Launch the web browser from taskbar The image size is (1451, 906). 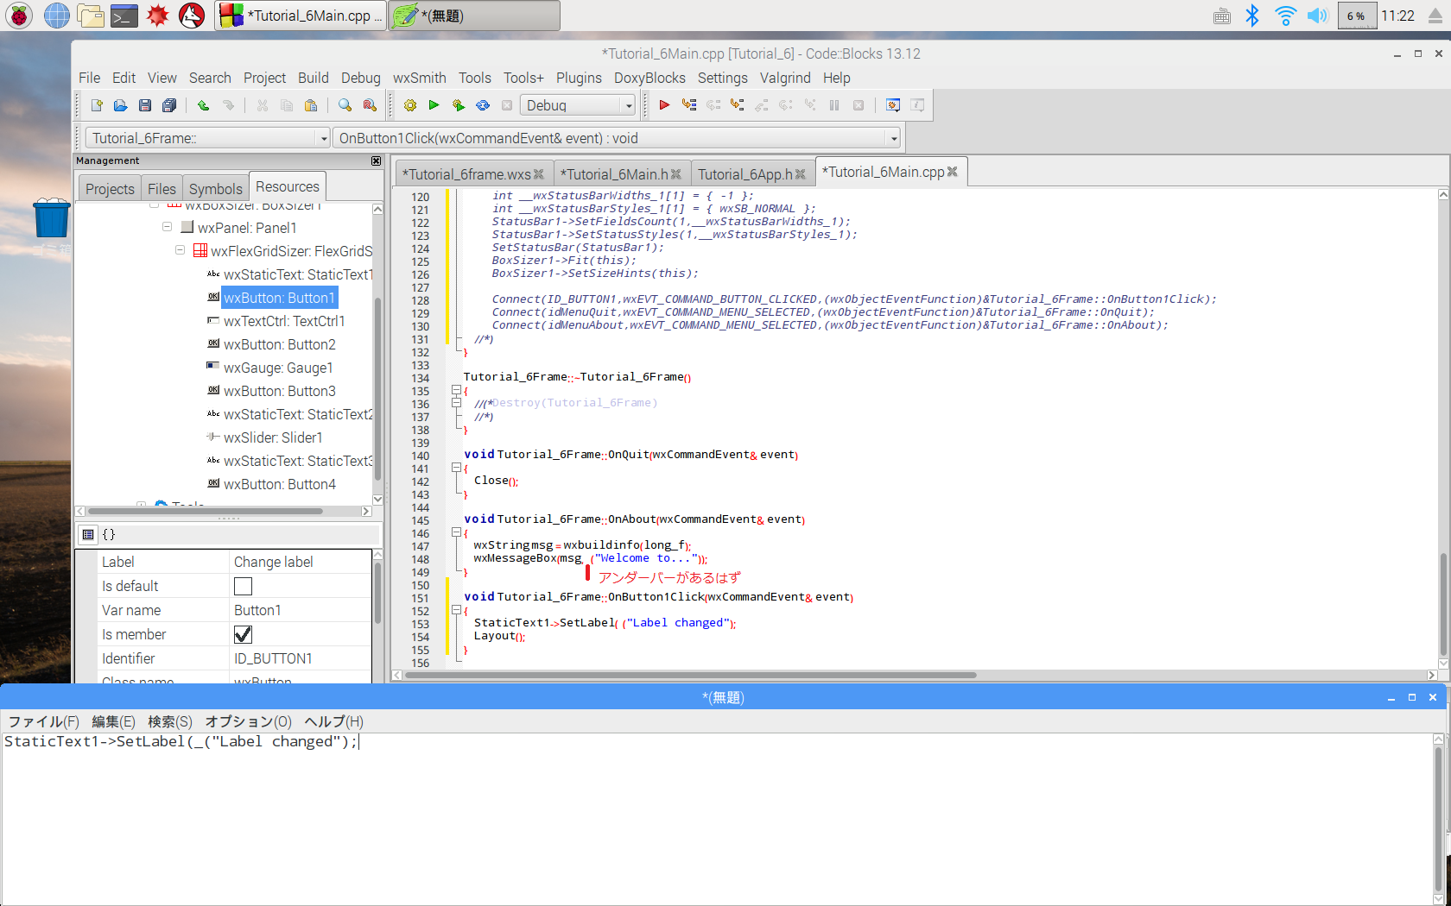click(x=57, y=16)
